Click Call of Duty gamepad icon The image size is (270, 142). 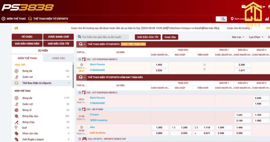coord(84,139)
